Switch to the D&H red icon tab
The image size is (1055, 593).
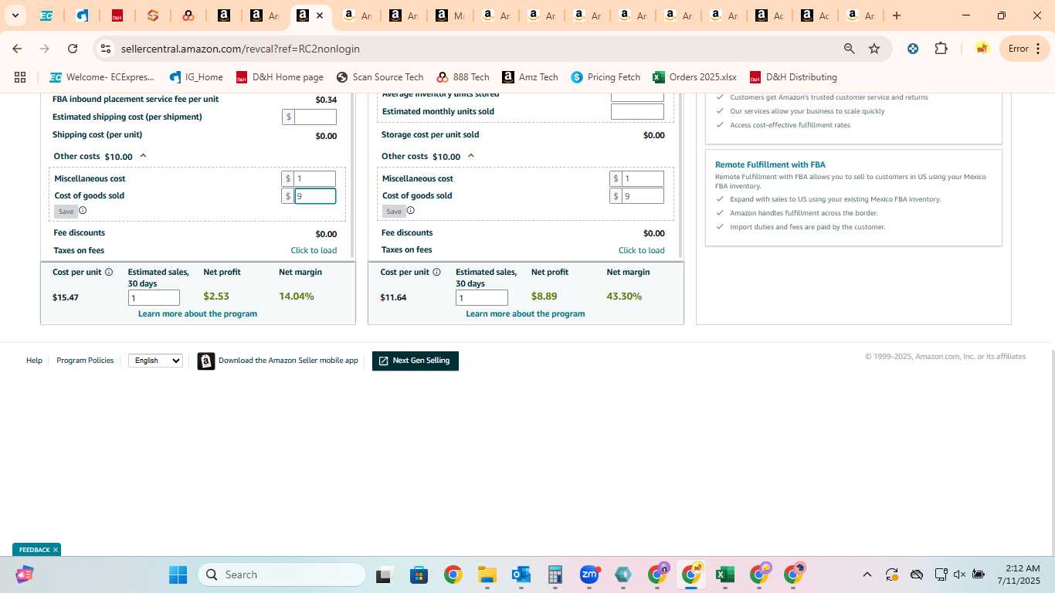click(117, 15)
